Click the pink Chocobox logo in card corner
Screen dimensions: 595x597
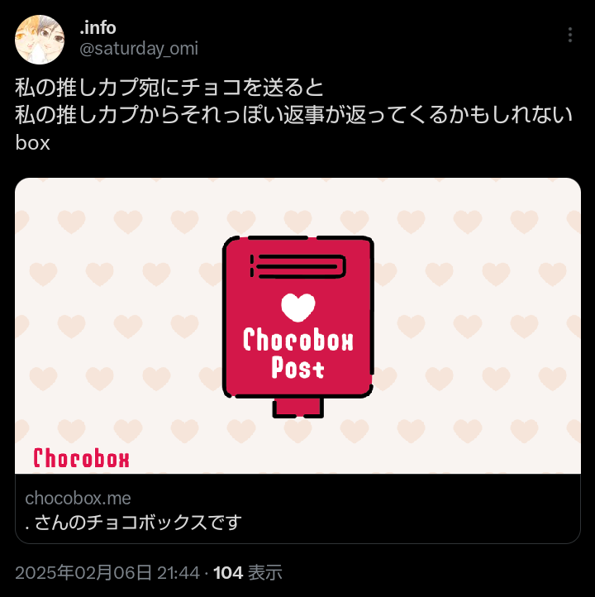pos(82,458)
